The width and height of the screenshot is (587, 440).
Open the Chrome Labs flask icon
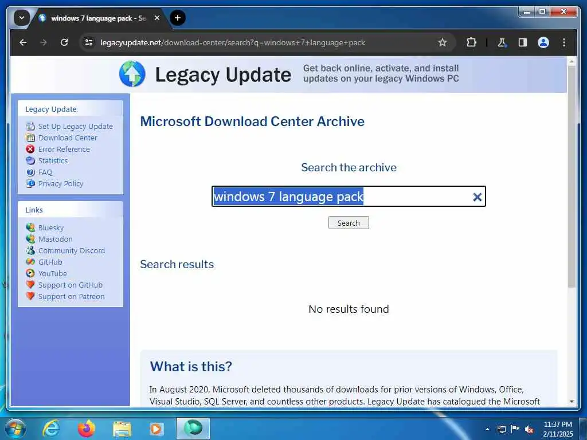point(502,42)
